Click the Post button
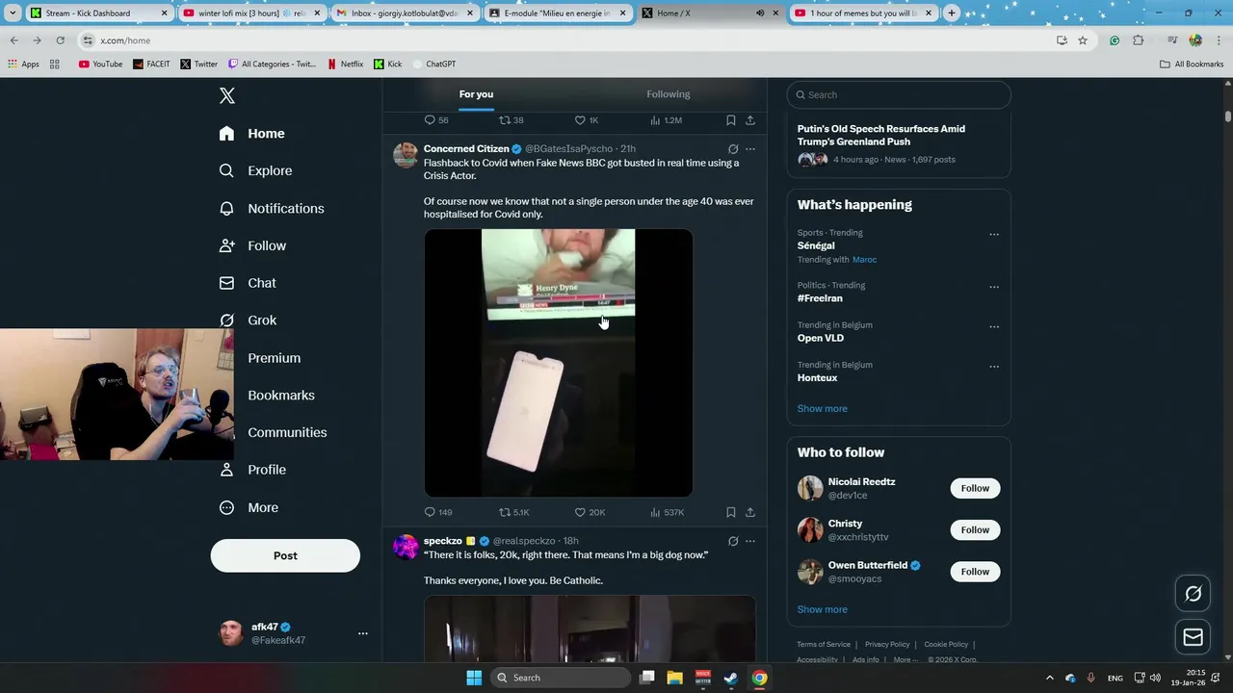 pyautogui.click(x=285, y=555)
